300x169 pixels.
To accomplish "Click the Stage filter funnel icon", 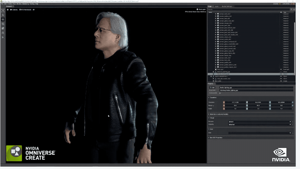I will click(291, 9).
